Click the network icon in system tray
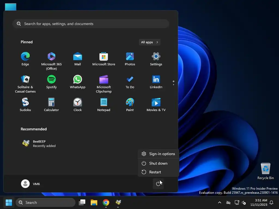The width and height of the screenshot is (279, 209). click(237, 202)
